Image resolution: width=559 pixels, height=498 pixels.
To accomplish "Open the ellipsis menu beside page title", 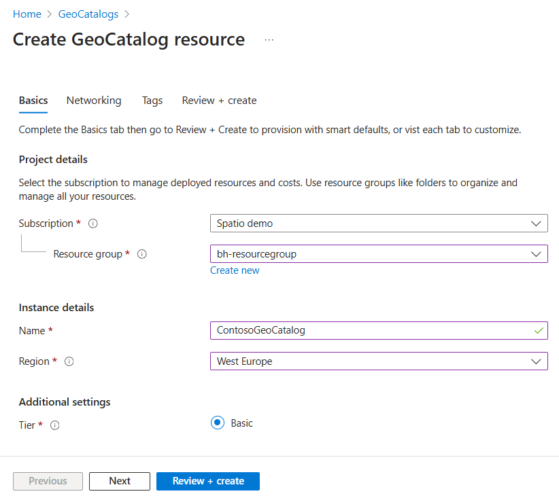I will click(269, 40).
